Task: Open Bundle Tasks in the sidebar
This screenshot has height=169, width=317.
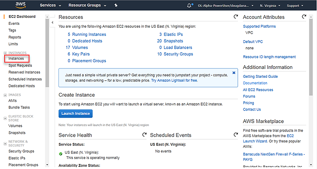Action: click(19, 107)
